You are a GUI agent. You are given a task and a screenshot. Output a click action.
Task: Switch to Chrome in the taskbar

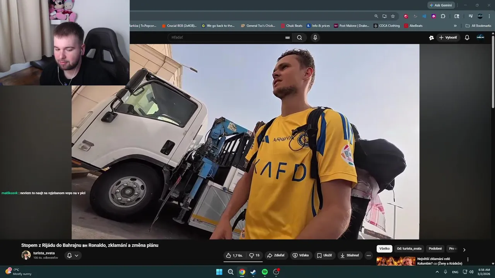click(x=242, y=272)
